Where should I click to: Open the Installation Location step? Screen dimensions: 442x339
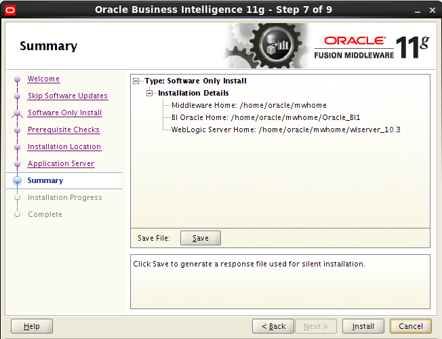(64, 146)
